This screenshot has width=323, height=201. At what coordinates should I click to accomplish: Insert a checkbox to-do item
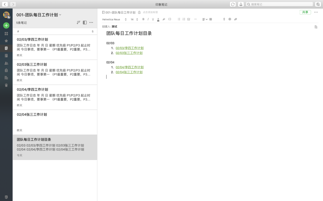coord(189,19)
